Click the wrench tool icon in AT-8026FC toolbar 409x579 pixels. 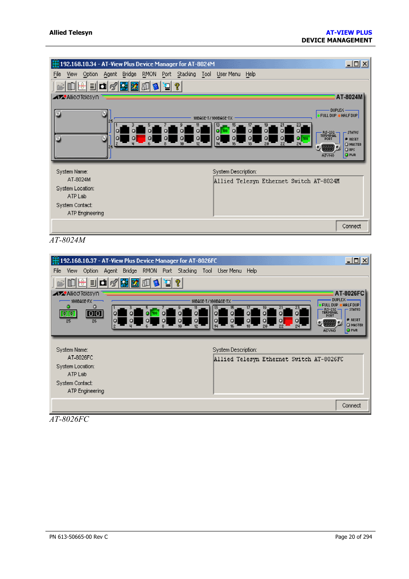pos(114,283)
